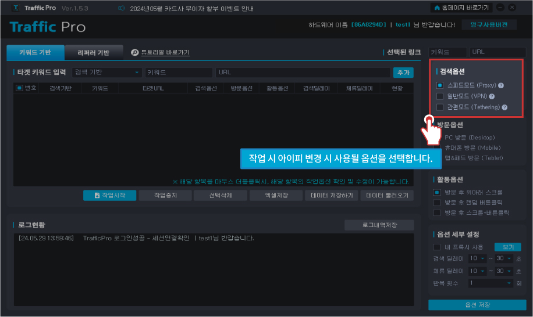Image resolution: width=533 pixels, height=317 pixels.
Task: Click the 선택된 링크 URL field
Action: tap(498, 52)
